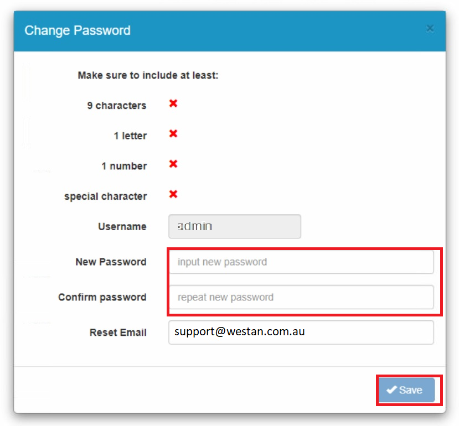Screen dimensions: 459x426
Task: Click the Username field label
Action: pyautogui.click(x=122, y=226)
